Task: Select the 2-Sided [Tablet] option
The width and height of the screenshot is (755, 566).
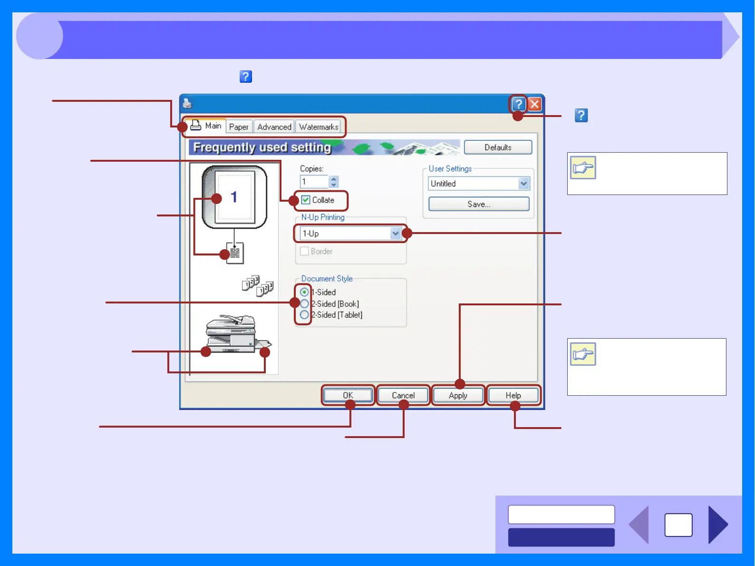Action: [304, 314]
